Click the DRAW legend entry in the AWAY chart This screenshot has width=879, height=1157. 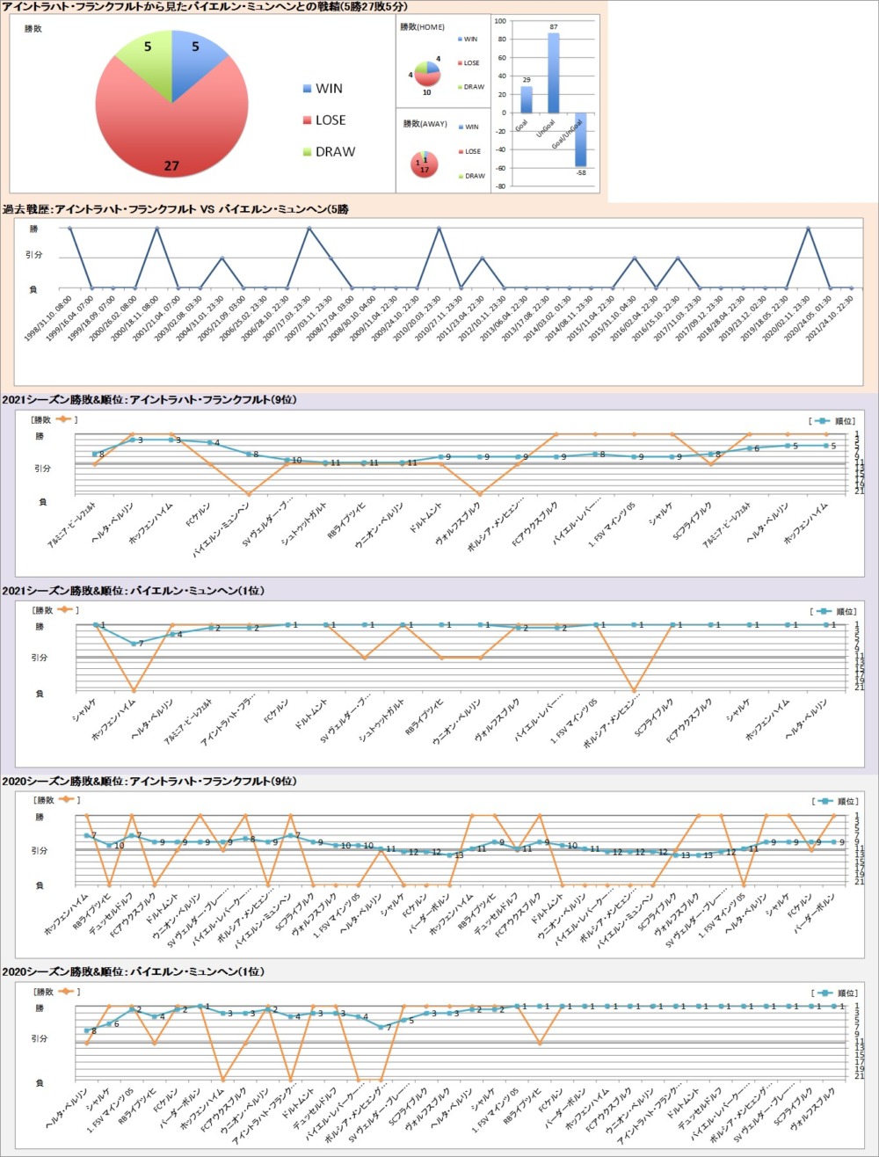tap(470, 176)
